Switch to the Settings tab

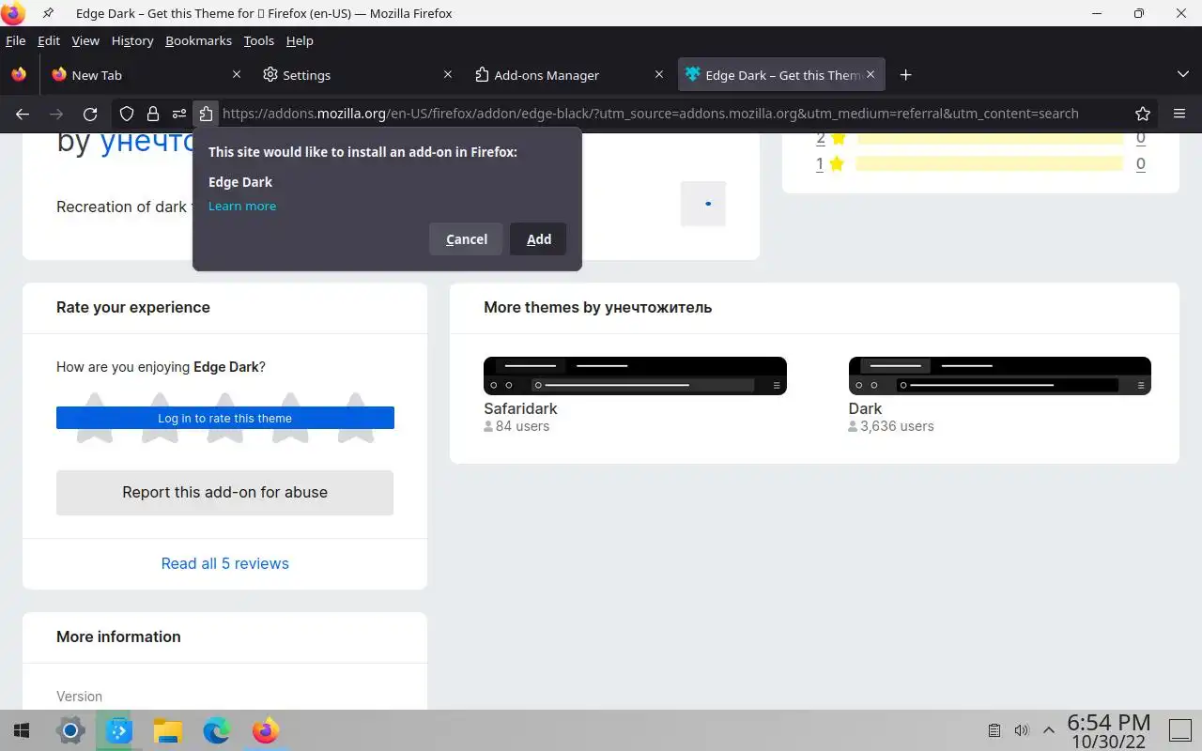coord(357,75)
